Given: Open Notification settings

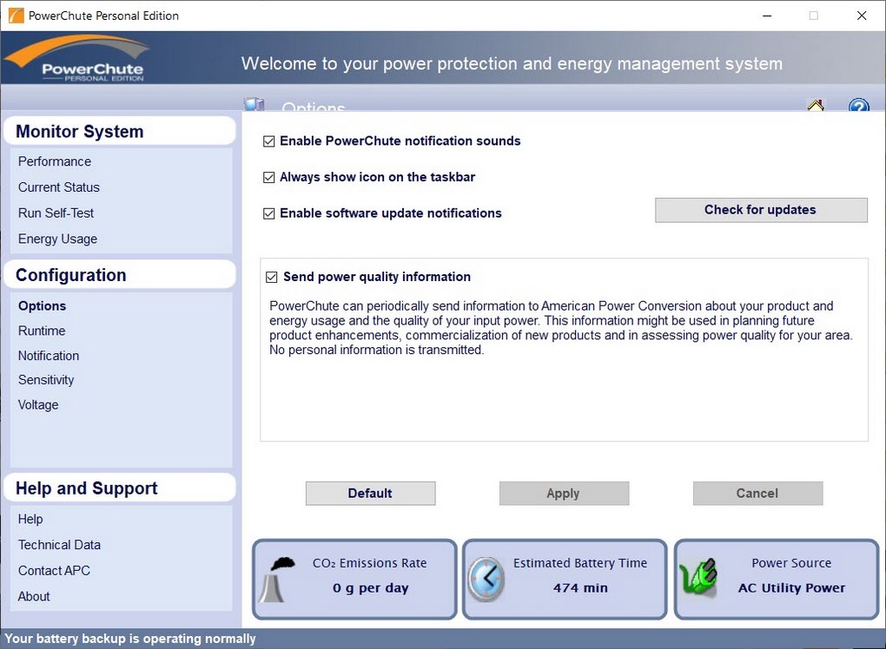Looking at the screenshot, I should click(x=49, y=356).
